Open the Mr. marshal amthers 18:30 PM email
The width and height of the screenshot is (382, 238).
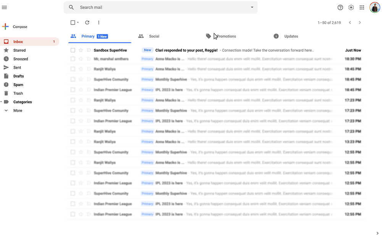[x=216, y=59]
